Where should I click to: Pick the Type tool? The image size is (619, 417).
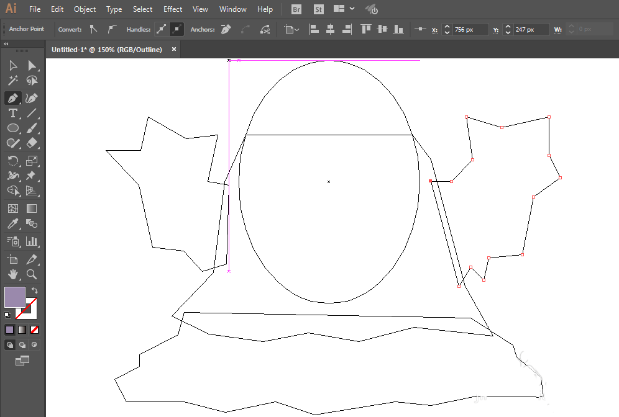pyautogui.click(x=12, y=113)
